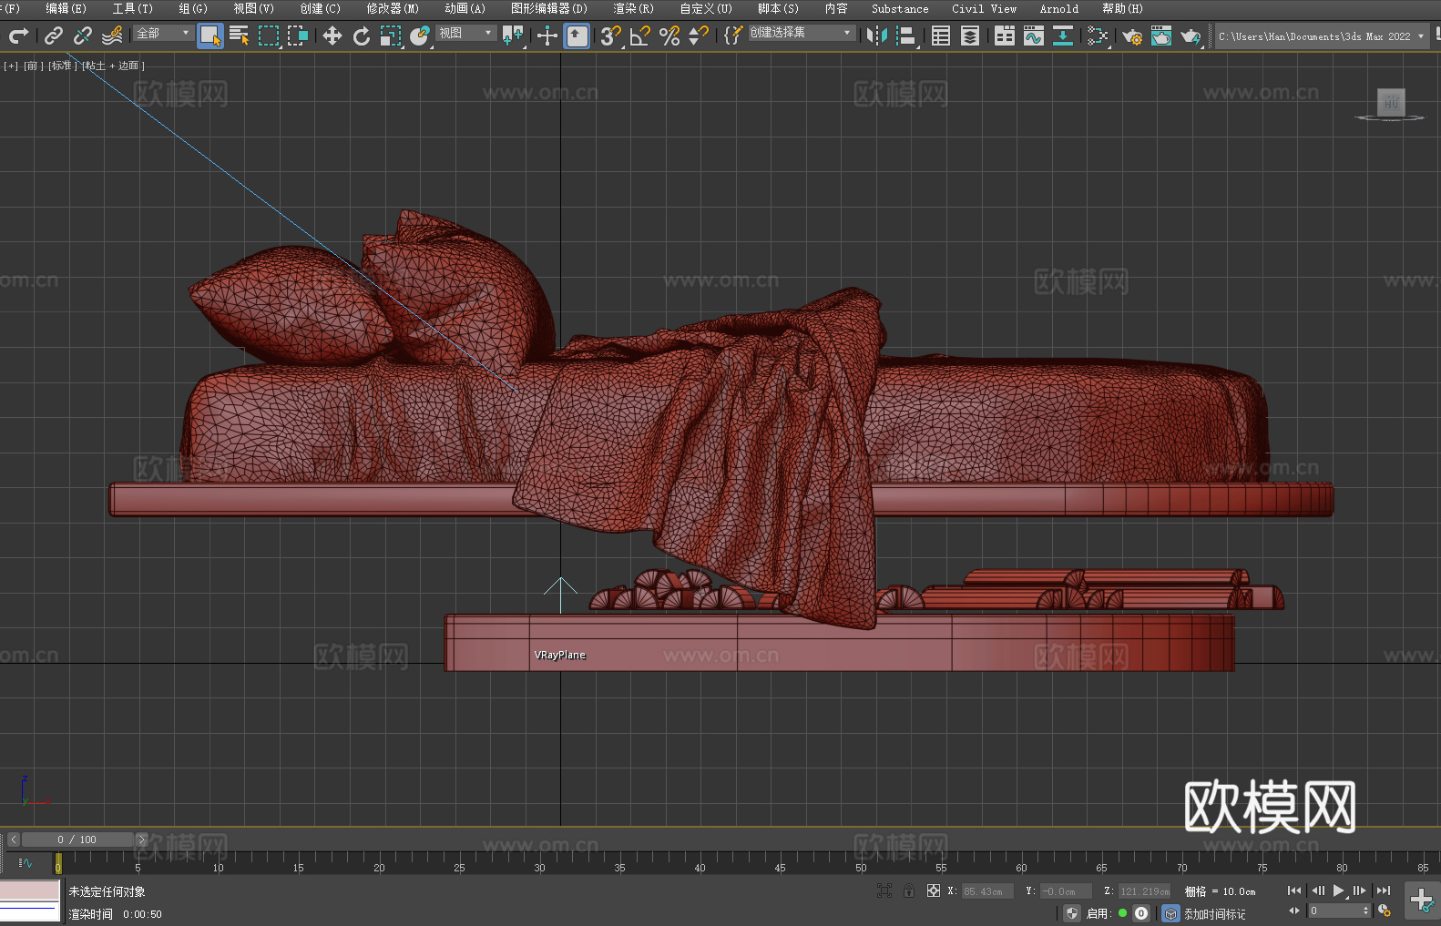The height and width of the screenshot is (926, 1441).
Task: Click the Select by Name icon
Action: point(239,36)
